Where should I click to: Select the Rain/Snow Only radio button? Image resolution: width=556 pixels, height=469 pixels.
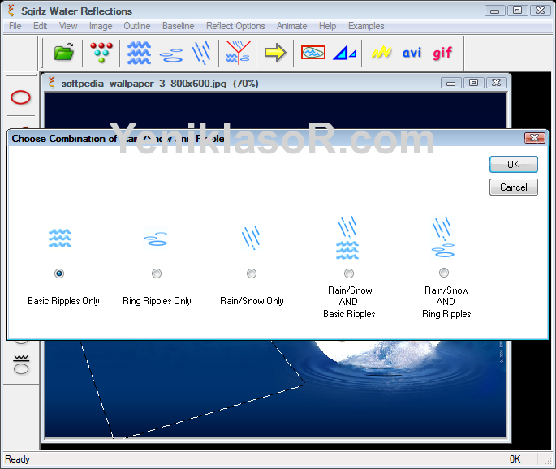click(x=252, y=273)
